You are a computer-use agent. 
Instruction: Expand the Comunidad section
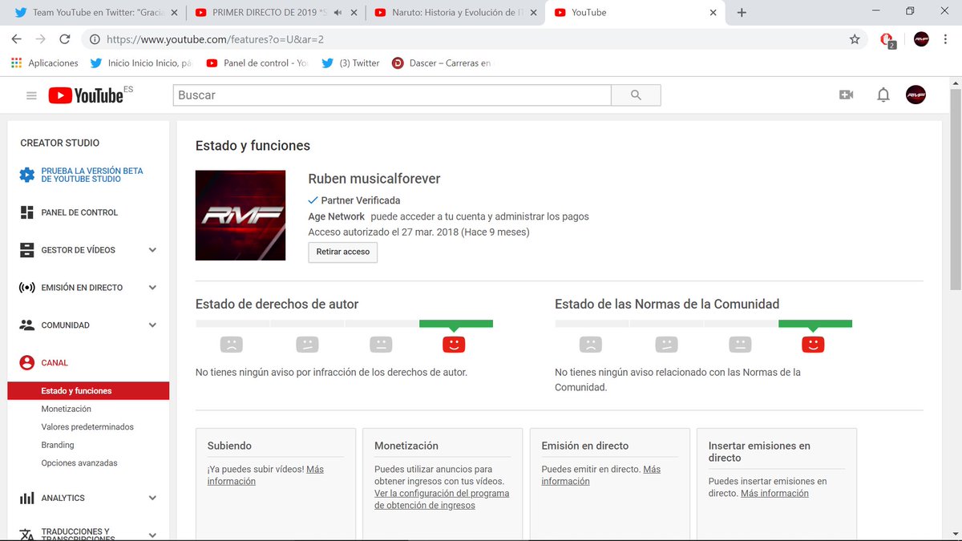point(152,325)
